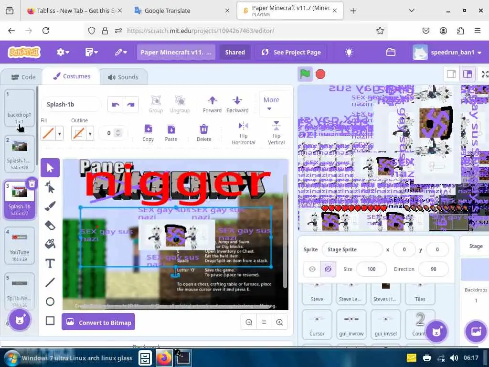Select the Brush tool

pyautogui.click(x=50, y=206)
